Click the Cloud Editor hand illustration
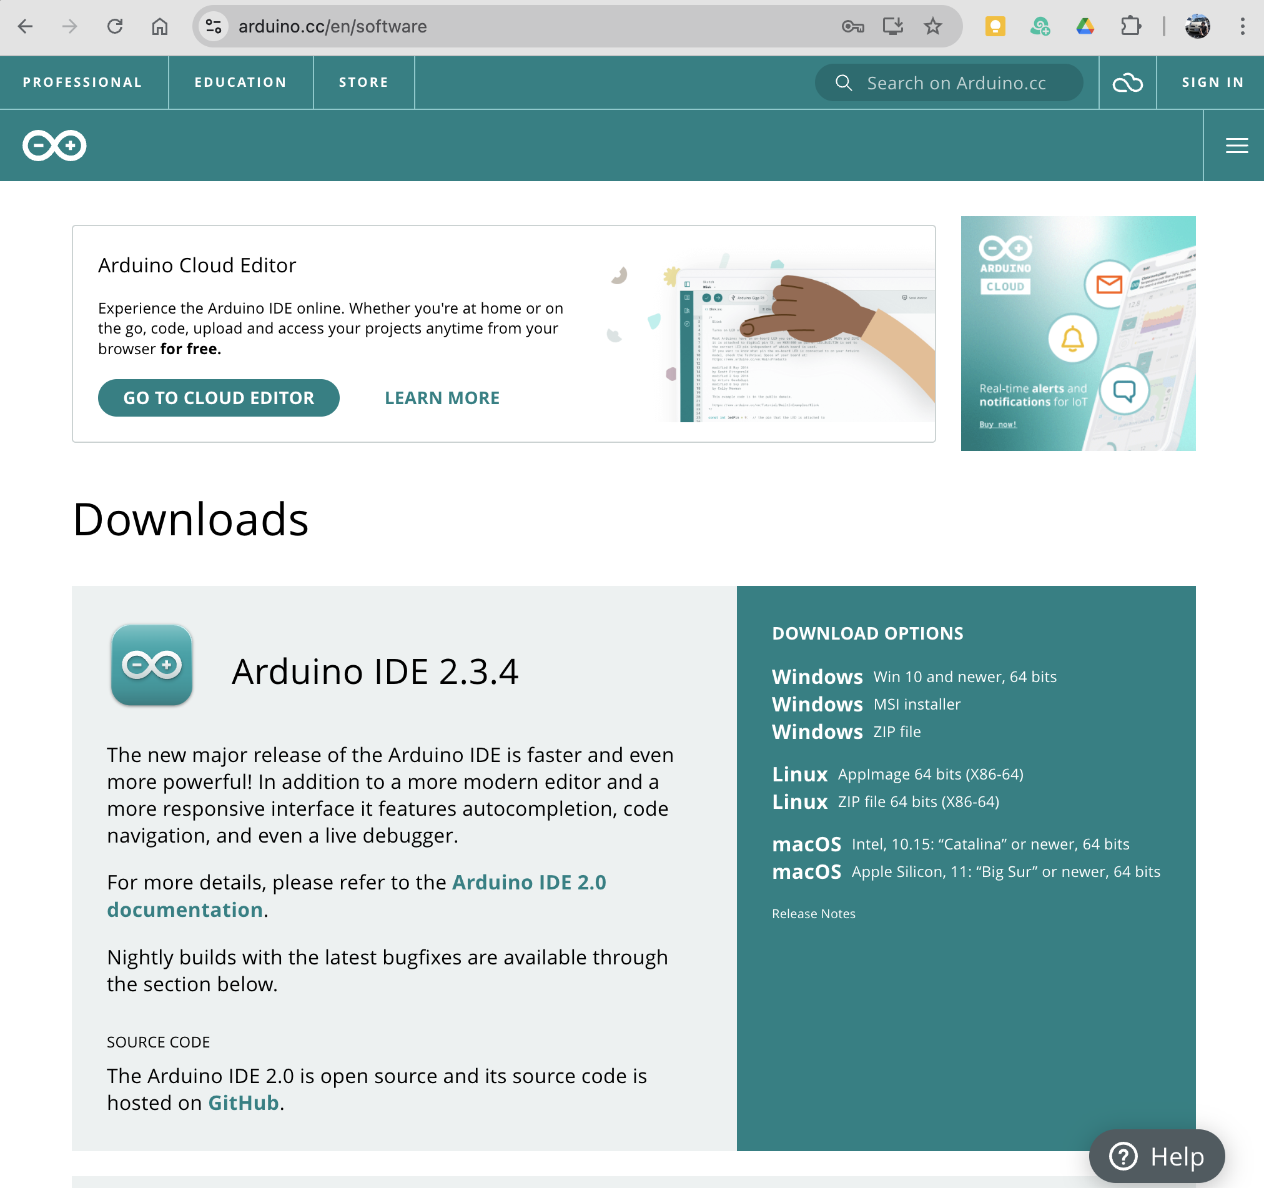The image size is (1264, 1188). (x=769, y=337)
